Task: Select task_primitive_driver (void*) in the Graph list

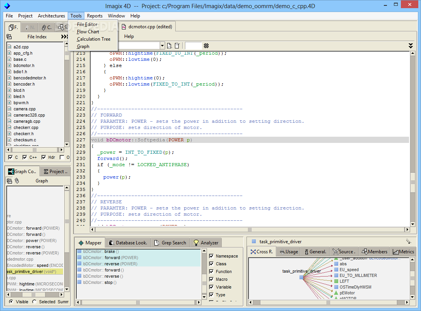Action: pos(35,271)
